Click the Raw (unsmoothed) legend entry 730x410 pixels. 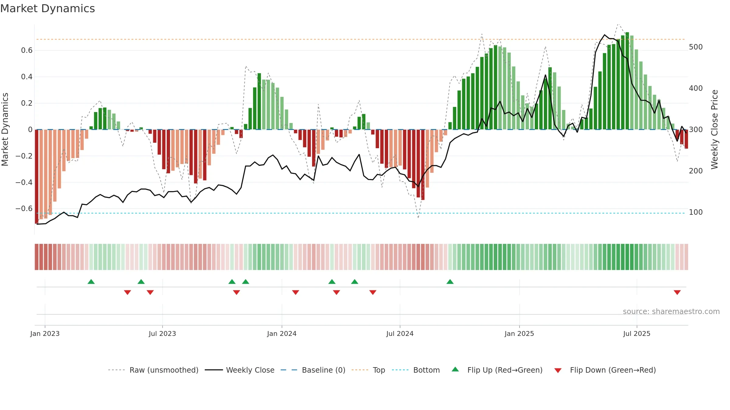tap(153, 370)
